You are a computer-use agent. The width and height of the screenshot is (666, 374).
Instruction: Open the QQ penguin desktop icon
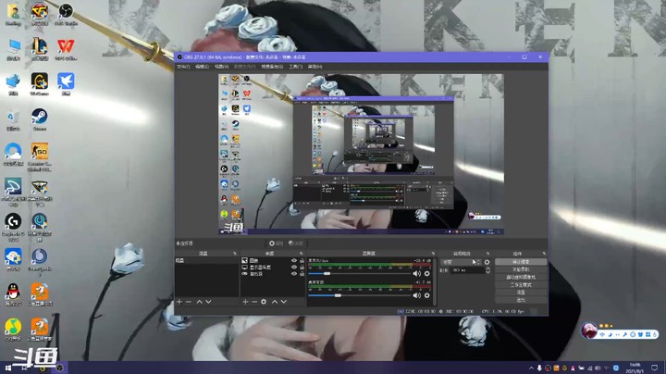13,294
